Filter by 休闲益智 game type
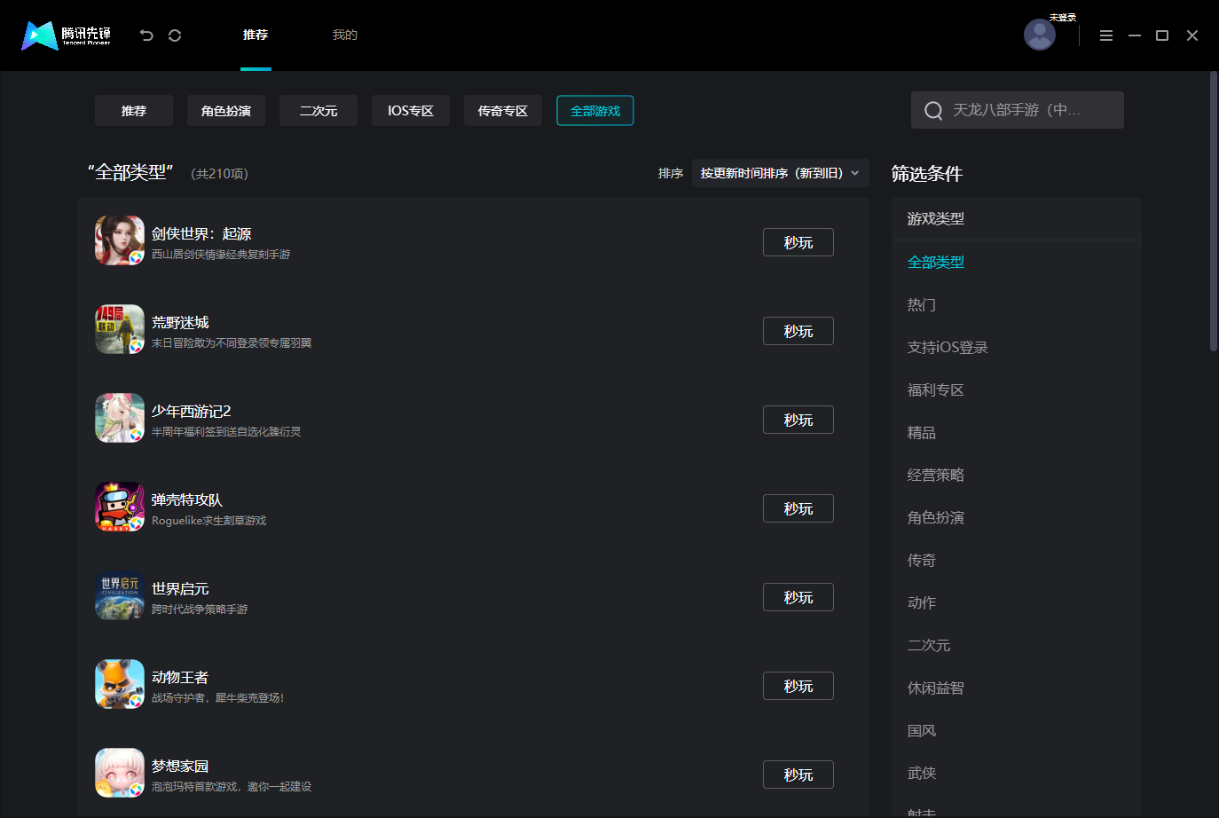 [936, 688]
